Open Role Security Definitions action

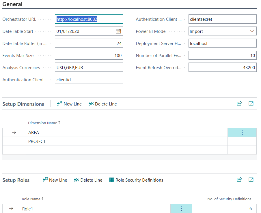136,180
